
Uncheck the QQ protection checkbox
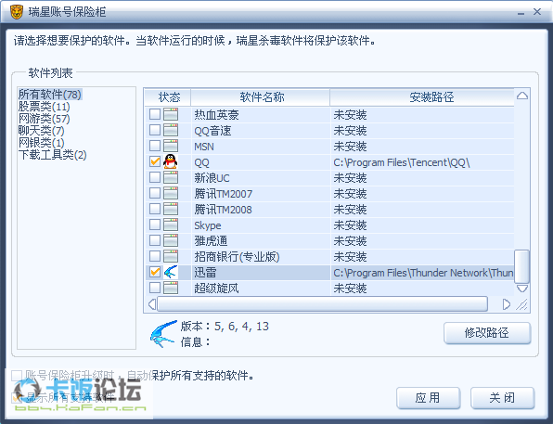(x=155, y=161)
